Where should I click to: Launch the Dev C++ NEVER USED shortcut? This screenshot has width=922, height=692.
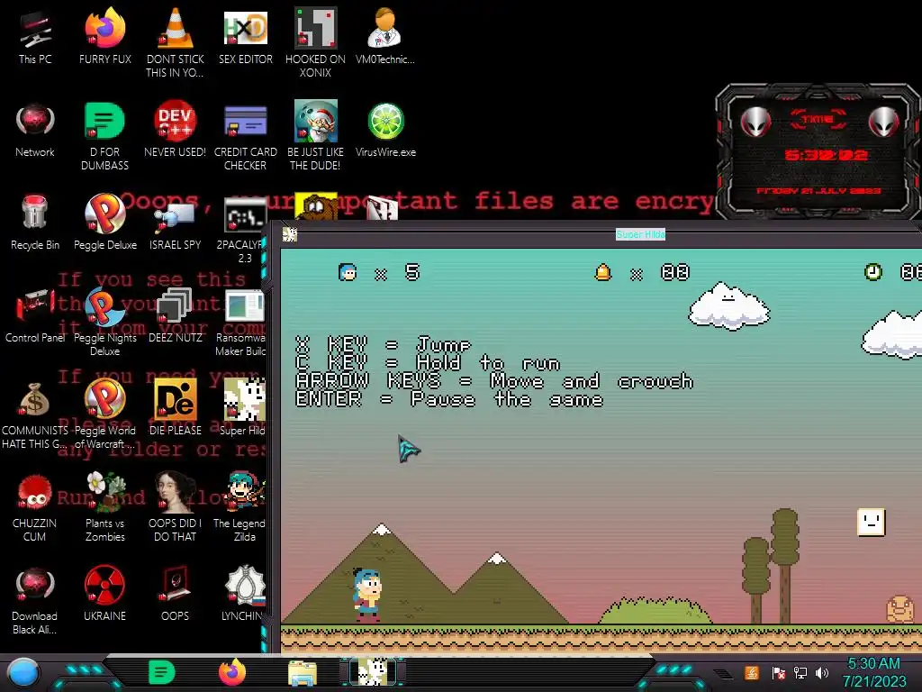click(175, 130)
